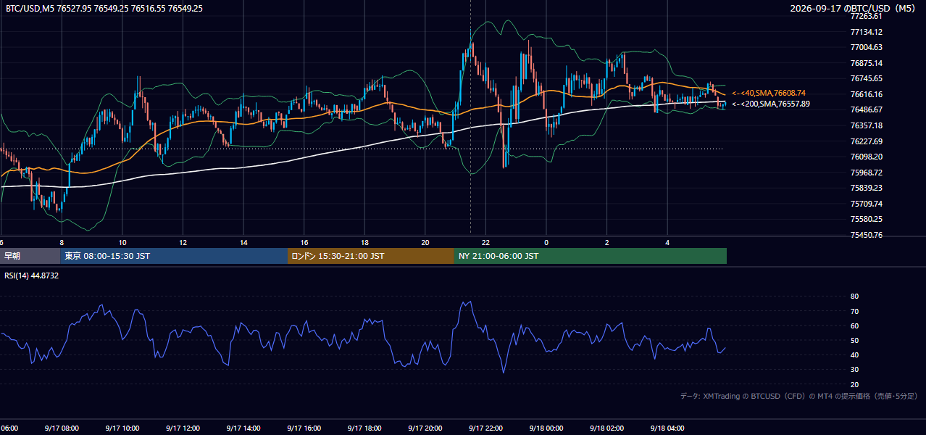Image resolution: width=926 pixels, height=435 pixels.
Task: Click hour tick 18 under price chart
Action: (x=364, y=242)
